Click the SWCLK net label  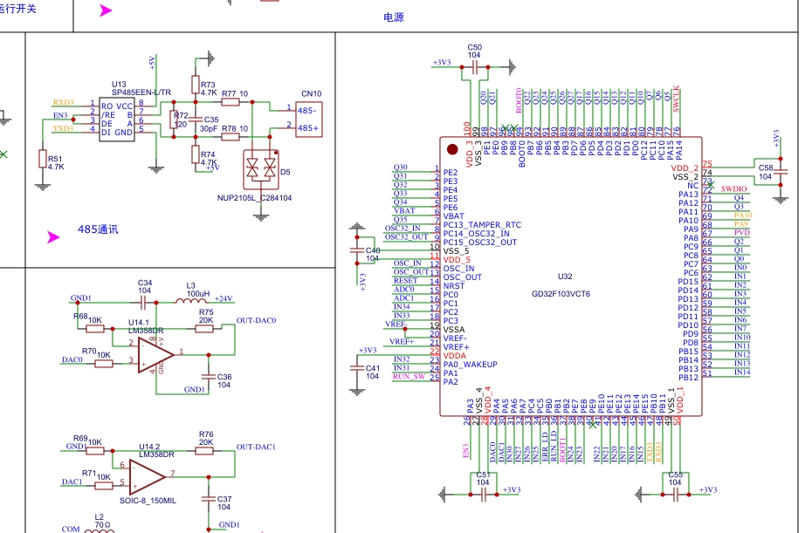coord(676,99)
